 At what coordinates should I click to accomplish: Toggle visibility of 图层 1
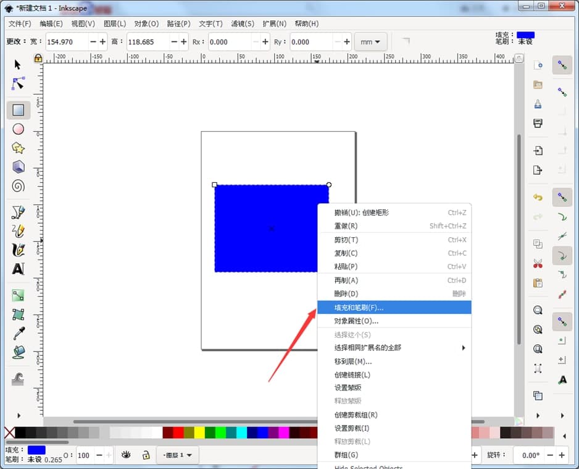tap(127, 455)
